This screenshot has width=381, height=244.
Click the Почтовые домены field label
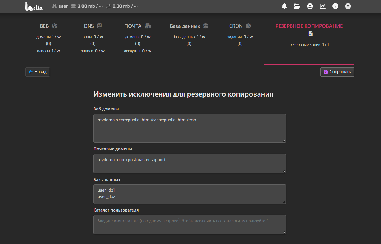113,149
